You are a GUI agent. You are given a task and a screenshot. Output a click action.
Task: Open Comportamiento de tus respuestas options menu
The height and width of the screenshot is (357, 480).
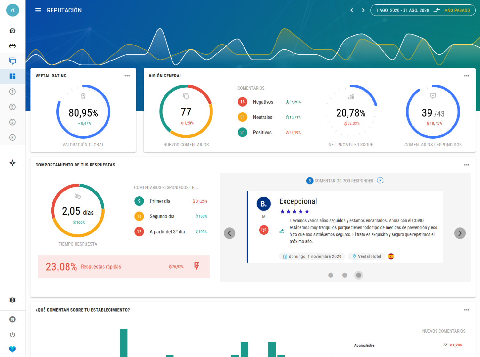pos(467,165)
